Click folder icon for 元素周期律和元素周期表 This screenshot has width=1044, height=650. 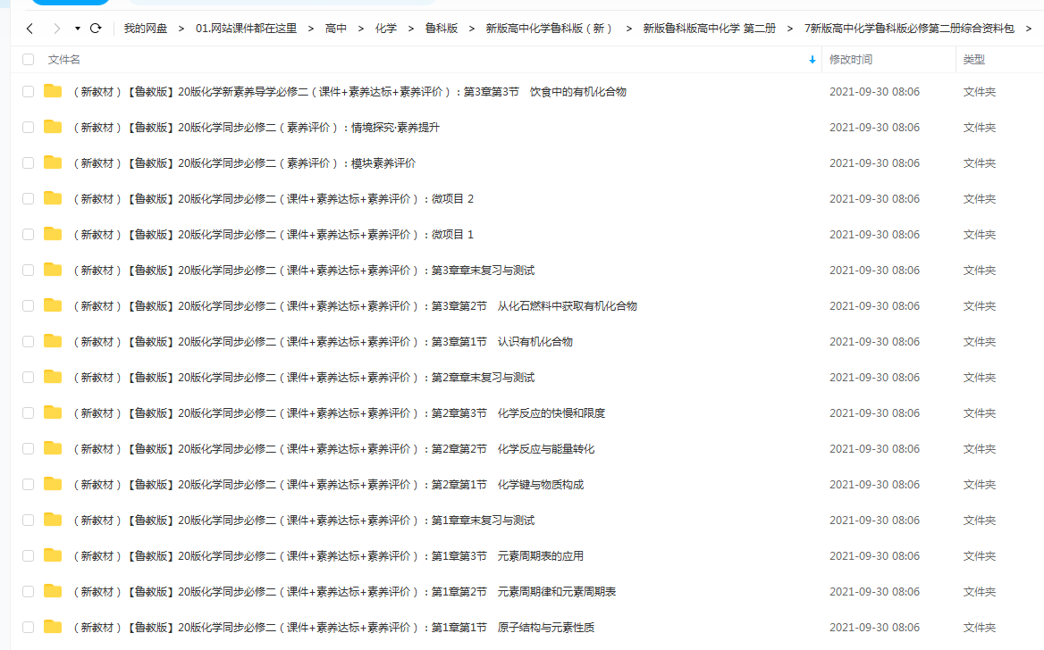pyautogui.click(x=53, y=591)
